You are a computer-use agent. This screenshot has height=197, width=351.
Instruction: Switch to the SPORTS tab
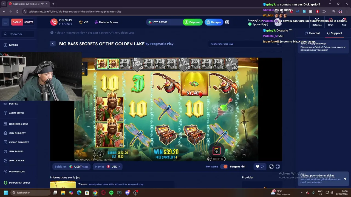click(29, 22)
